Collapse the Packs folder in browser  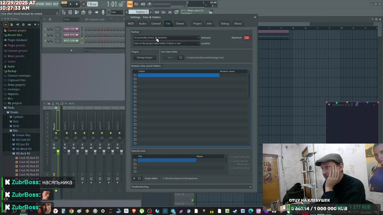pos(11,108)
